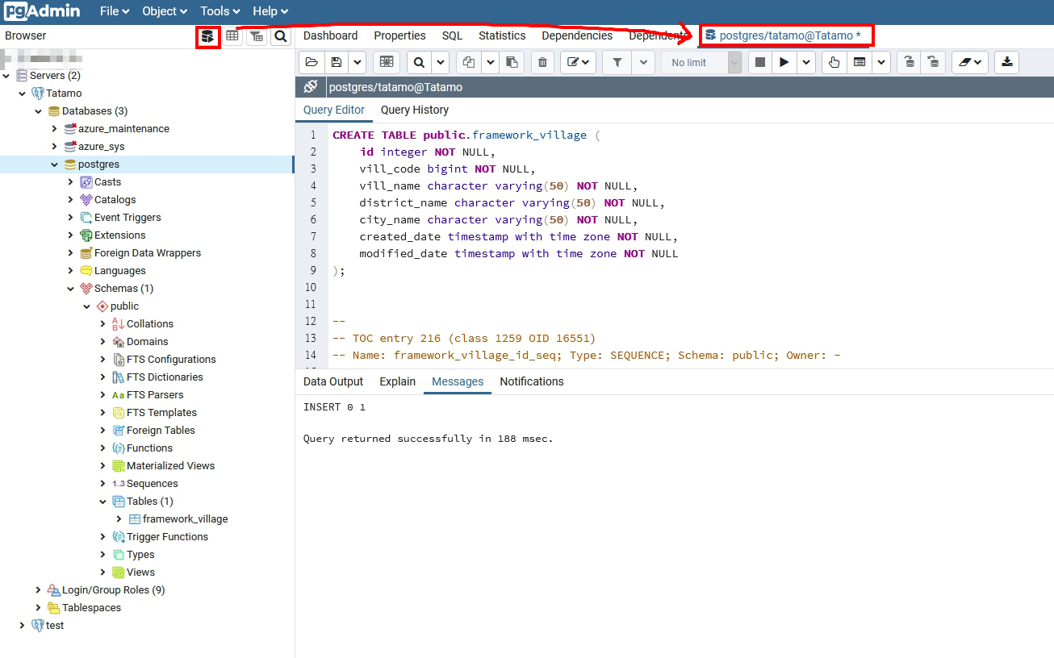Click the Search Objects magnifier in Browser header
Viewport: 1054px width, 658px height.
click(x=280, y=36)
